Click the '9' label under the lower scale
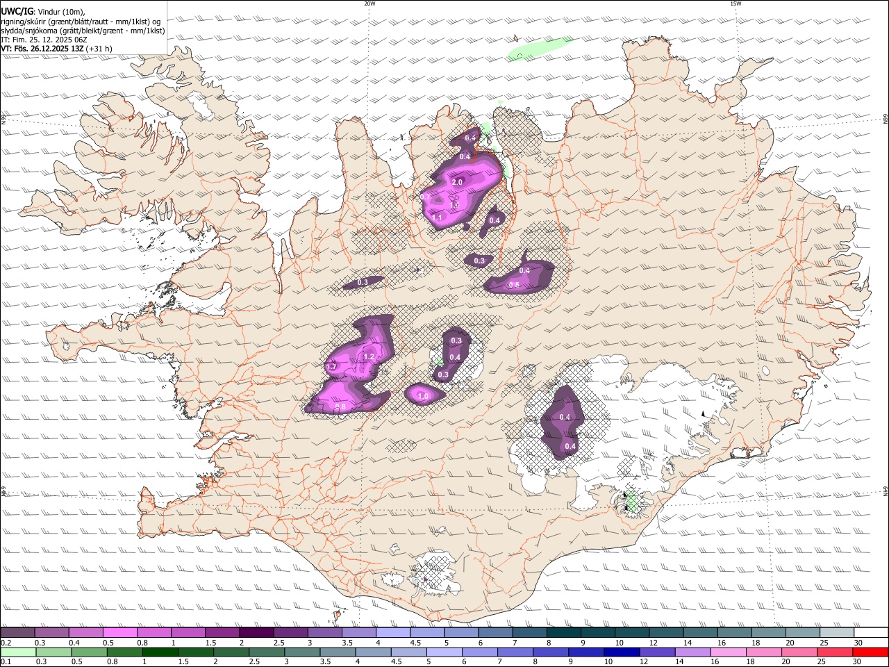The height and width of the screenshot is (667, 889). point(573,662)
